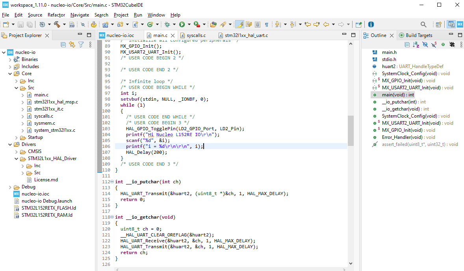The width and height of the screenshot is (464, 271).
Task: Open the Build Targets tab
Action: click(x=416, y=35)
